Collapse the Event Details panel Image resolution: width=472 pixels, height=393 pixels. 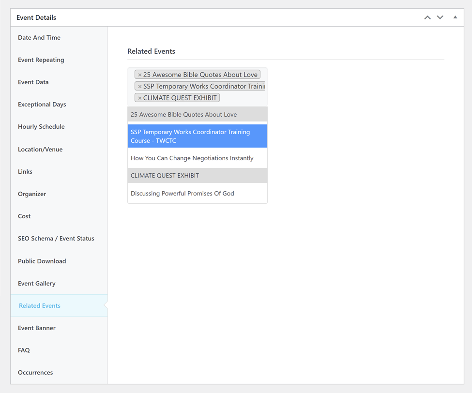(x=455, y=17)
